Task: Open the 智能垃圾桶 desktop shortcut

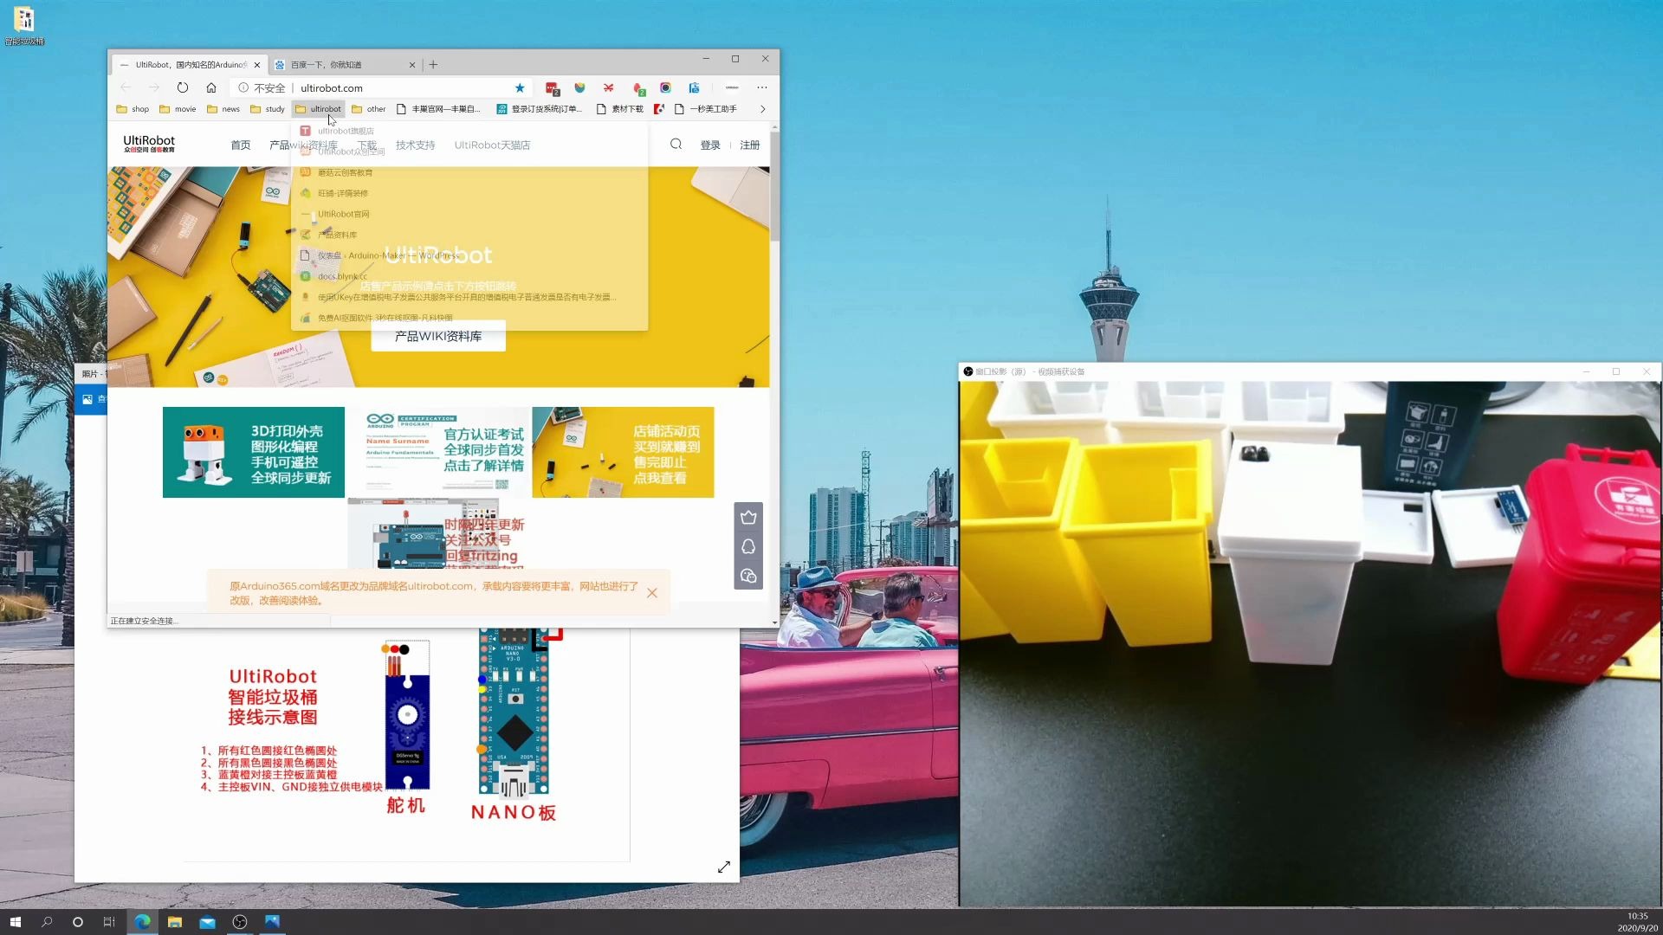Action: (24, 25)
